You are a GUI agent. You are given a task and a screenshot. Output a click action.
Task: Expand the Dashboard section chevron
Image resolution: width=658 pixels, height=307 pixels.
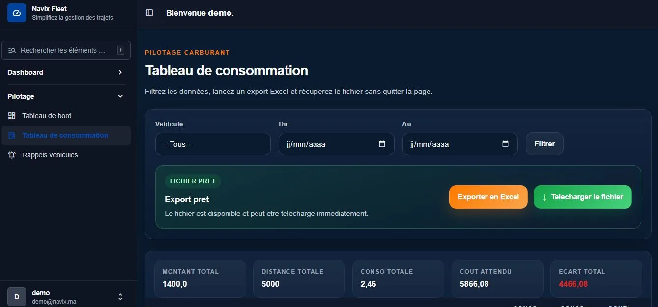(120, 72)
